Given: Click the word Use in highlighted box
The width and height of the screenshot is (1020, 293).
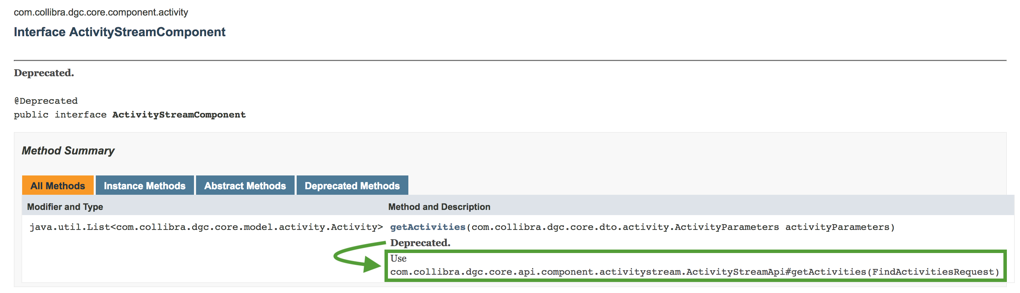Looking at the screenshot, I should pos(398,258).
